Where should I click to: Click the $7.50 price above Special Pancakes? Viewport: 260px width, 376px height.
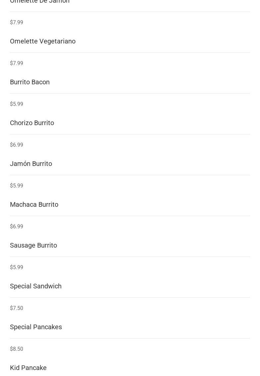pyautogui.click(x=17, y=308)
